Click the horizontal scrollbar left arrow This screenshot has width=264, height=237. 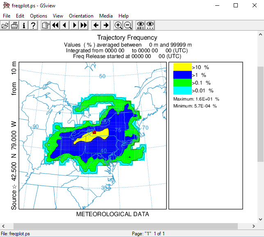(3, 226)
